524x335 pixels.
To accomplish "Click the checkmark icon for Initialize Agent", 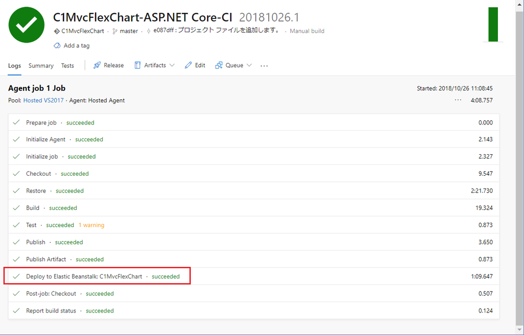I will tap(16, 139).
